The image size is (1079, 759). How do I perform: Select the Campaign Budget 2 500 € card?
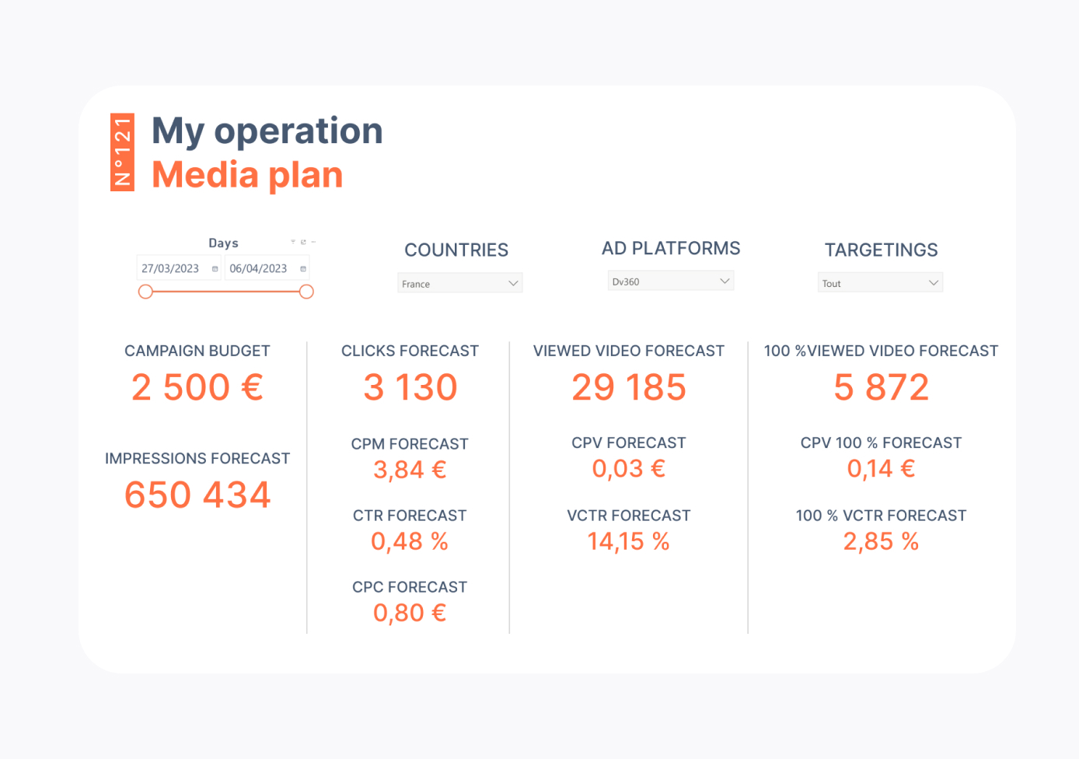(197, 387)
